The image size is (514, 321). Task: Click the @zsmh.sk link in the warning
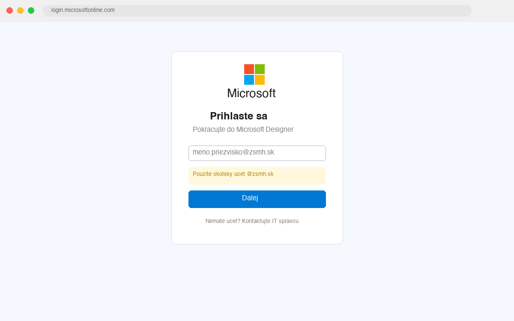pyautogui.click(x=260, y=174)
